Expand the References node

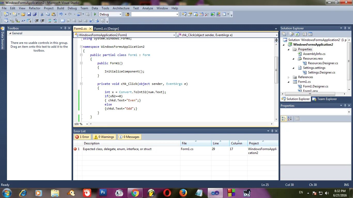(288, 77)
